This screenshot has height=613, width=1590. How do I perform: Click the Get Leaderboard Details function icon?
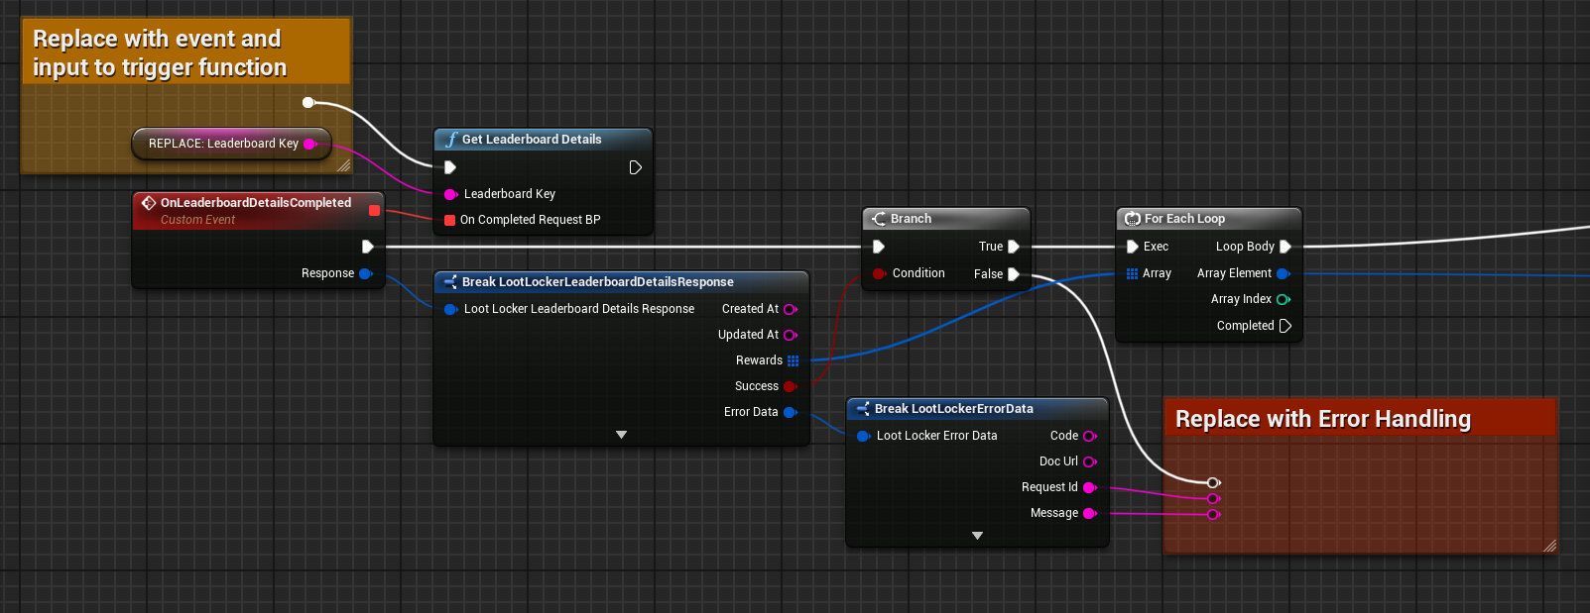click(x=451, y=140)
